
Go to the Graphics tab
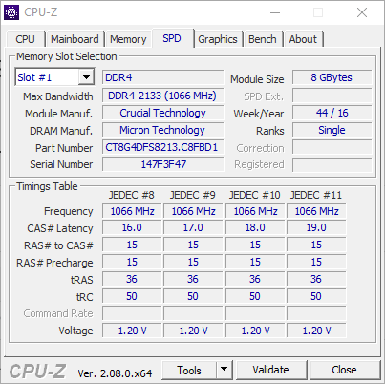[x=218, y=39]
